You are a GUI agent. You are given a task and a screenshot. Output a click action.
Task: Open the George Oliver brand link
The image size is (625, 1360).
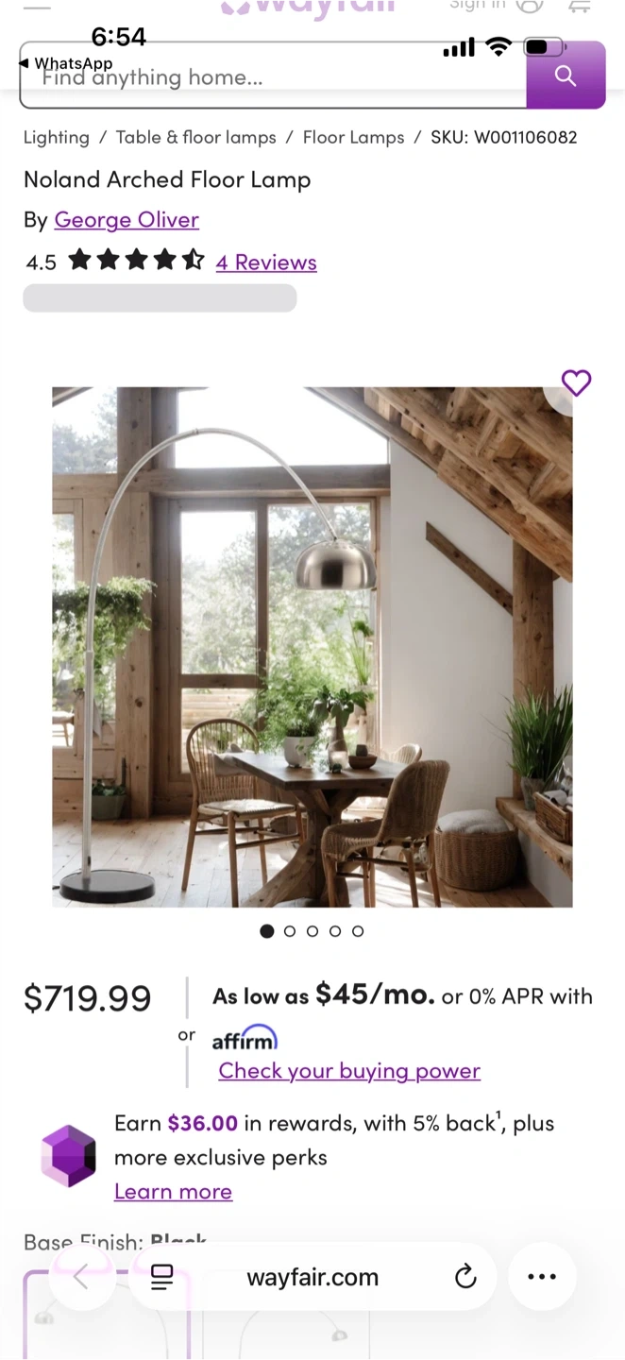tap(127, 219)
